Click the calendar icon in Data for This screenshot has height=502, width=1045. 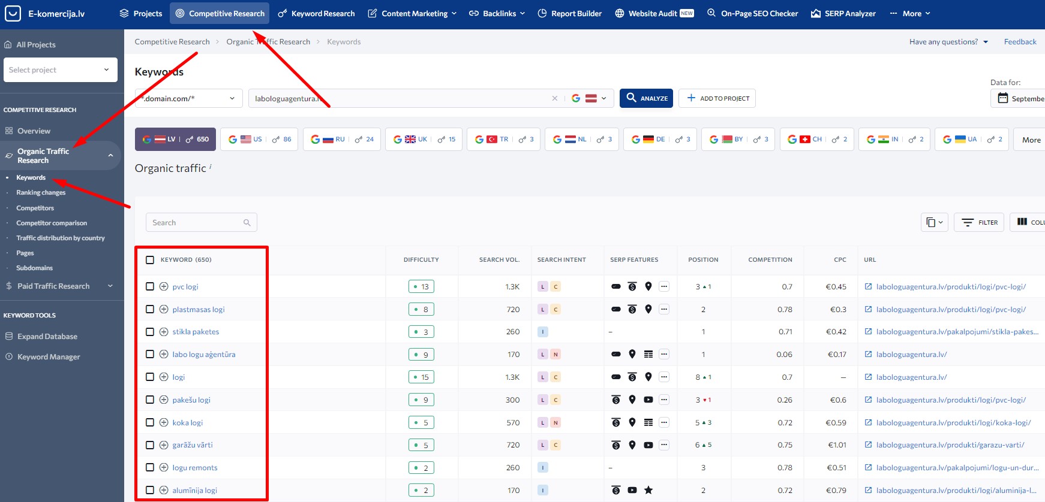(x=1003, y=98)
